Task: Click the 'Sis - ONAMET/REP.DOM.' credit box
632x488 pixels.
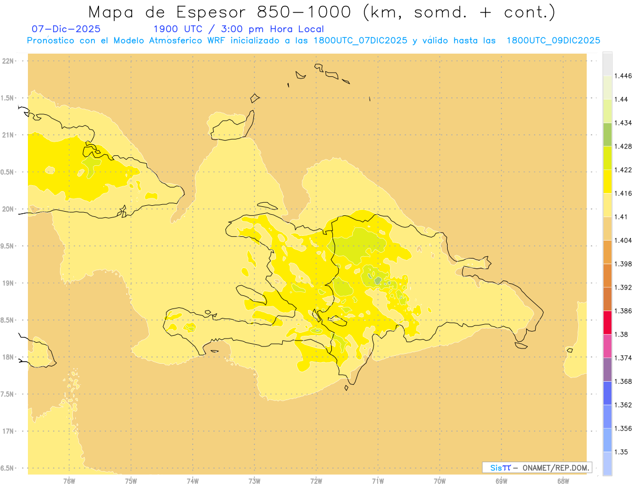Action: click(537, 467)
